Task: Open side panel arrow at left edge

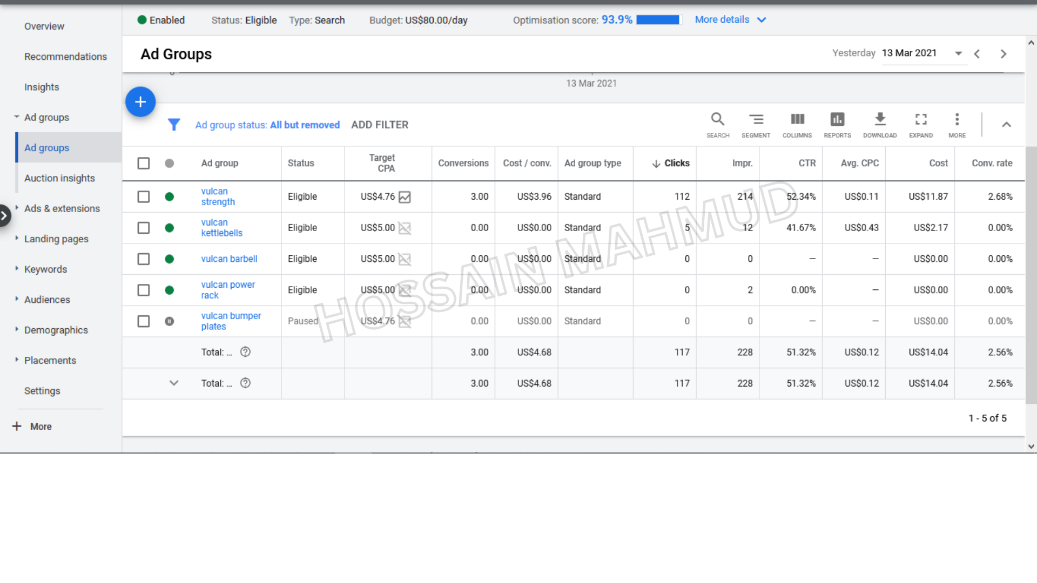Action: 4,216
